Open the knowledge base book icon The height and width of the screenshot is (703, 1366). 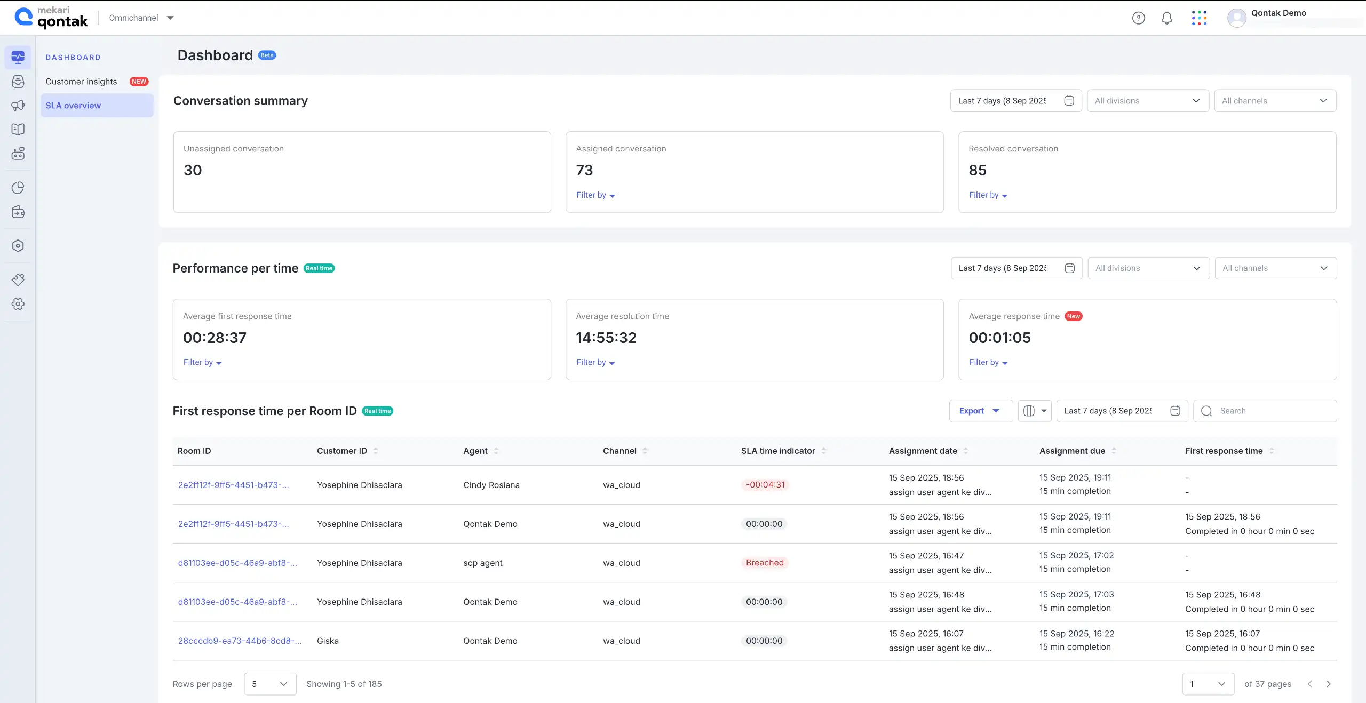point(18,129)
